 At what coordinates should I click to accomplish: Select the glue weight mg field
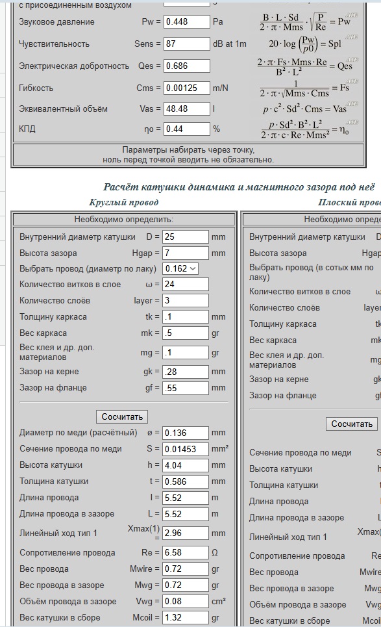186,352
